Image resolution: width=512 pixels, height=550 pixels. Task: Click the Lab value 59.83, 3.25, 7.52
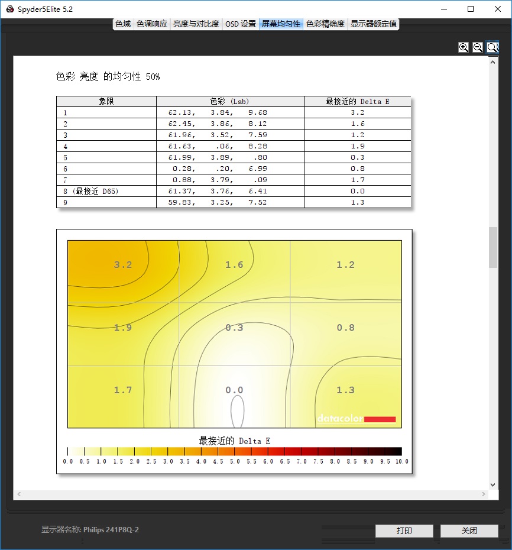pos(218,202)
